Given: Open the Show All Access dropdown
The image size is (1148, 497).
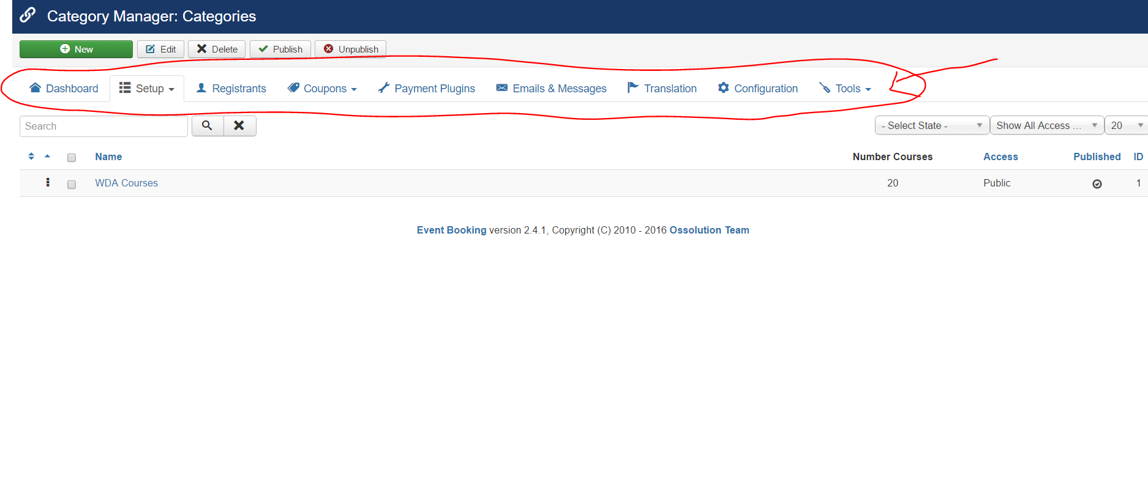Looking at the screenshot, I should pos(1046,125).
